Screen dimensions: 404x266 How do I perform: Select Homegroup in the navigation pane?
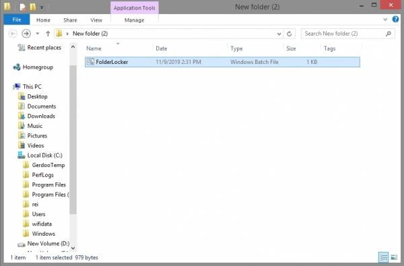[x=38, y=67]
